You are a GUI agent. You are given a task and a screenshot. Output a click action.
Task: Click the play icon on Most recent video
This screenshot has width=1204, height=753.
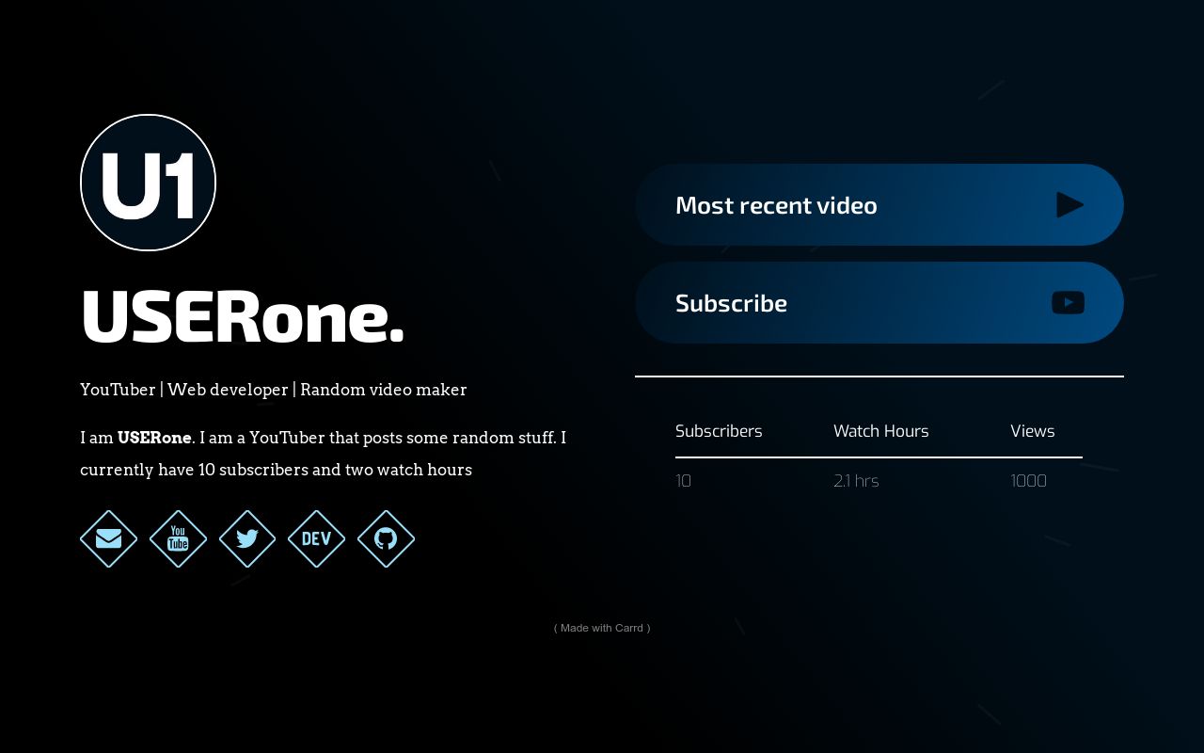coord(1070,204)
